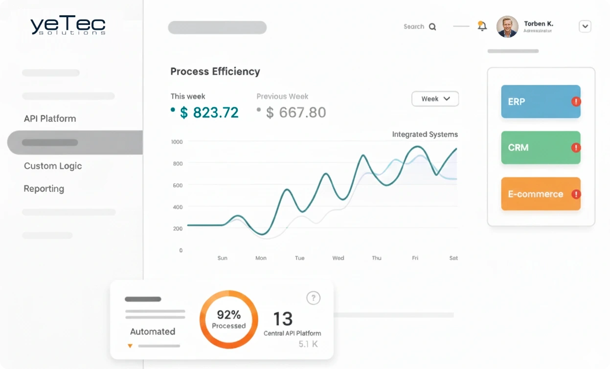Select API Platform in the sidebar
This screenshot has width=610, height=369.
point(50,118)
